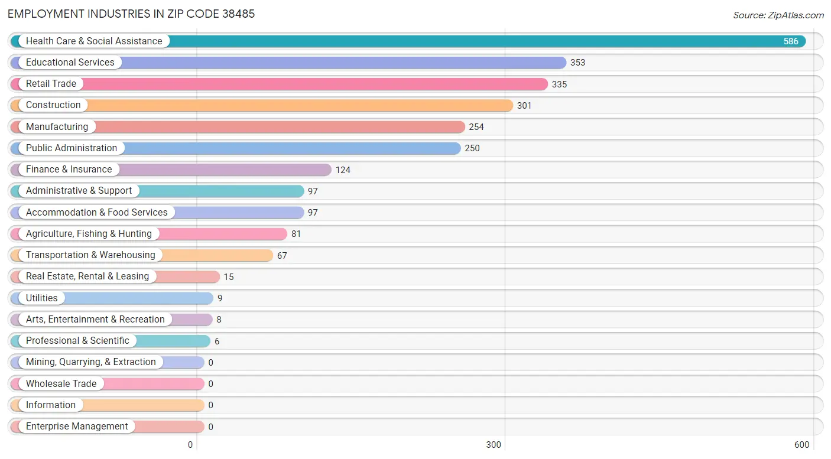
Task: Click the 67 value beside Transportation & Warehousing
Action: point(282,256)
